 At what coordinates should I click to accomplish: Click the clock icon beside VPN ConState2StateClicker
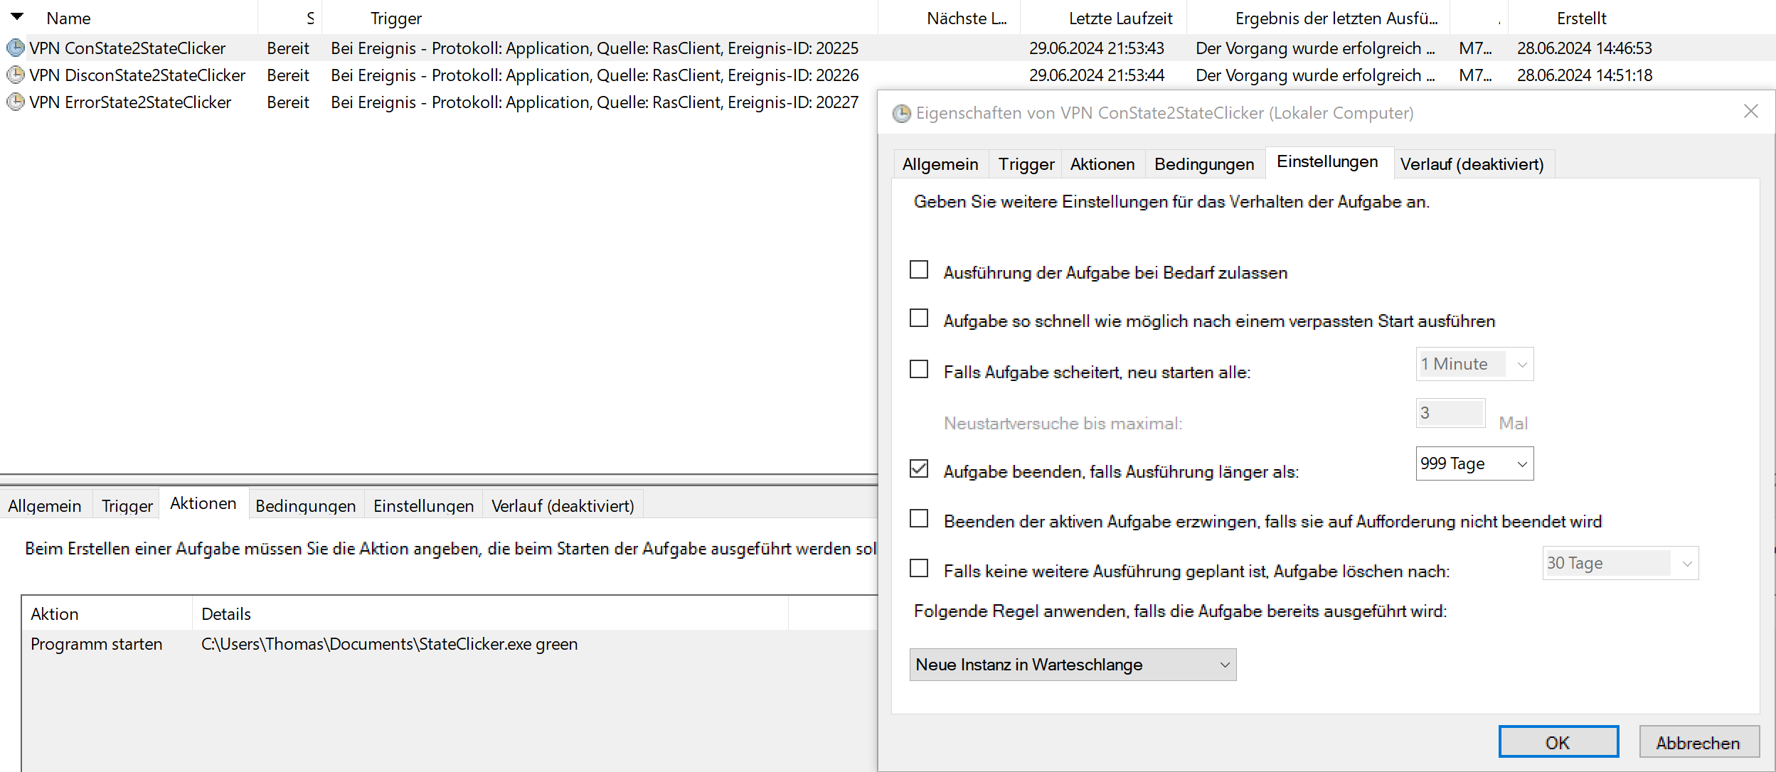tap(14, 47)
